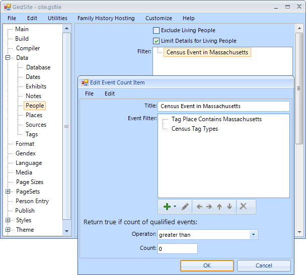Open the Utilities menu
Image resolution: width=306 pixels, height=275 pixels.
(x=57, y=18)
